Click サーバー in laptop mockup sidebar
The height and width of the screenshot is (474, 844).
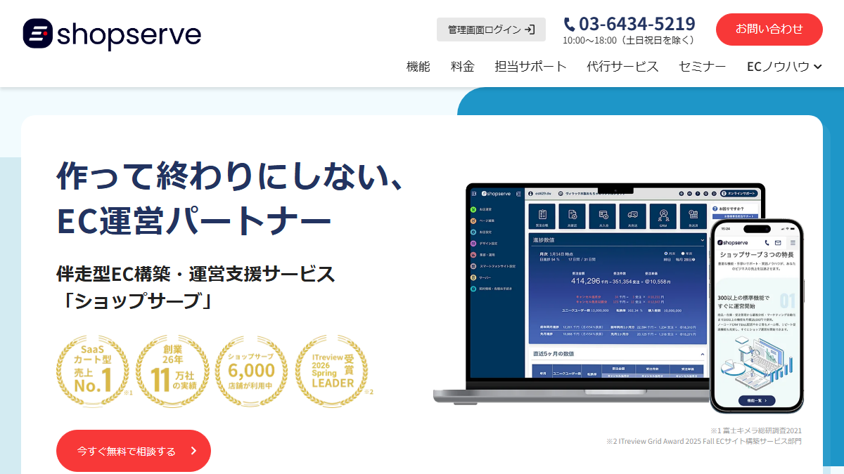[x=480, y=277]
